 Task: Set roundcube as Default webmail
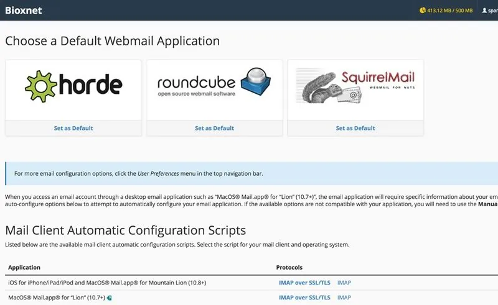coord(214,128)
